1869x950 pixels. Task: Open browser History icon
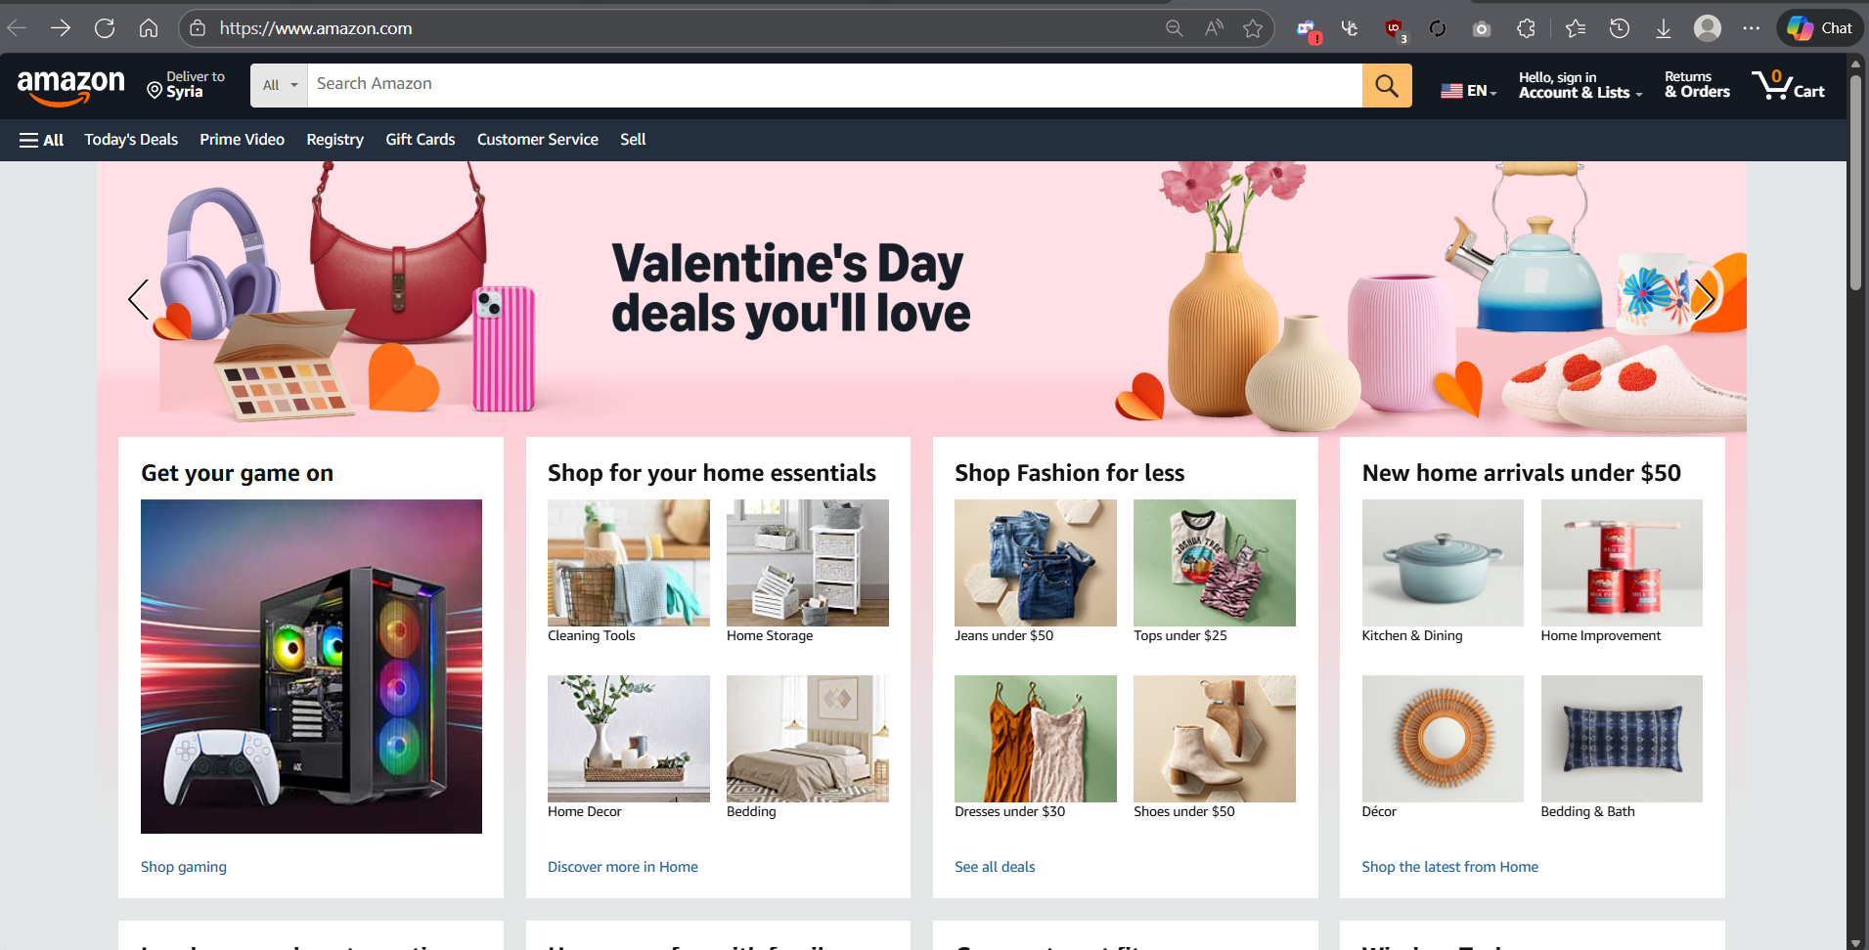pos(1620,29)
